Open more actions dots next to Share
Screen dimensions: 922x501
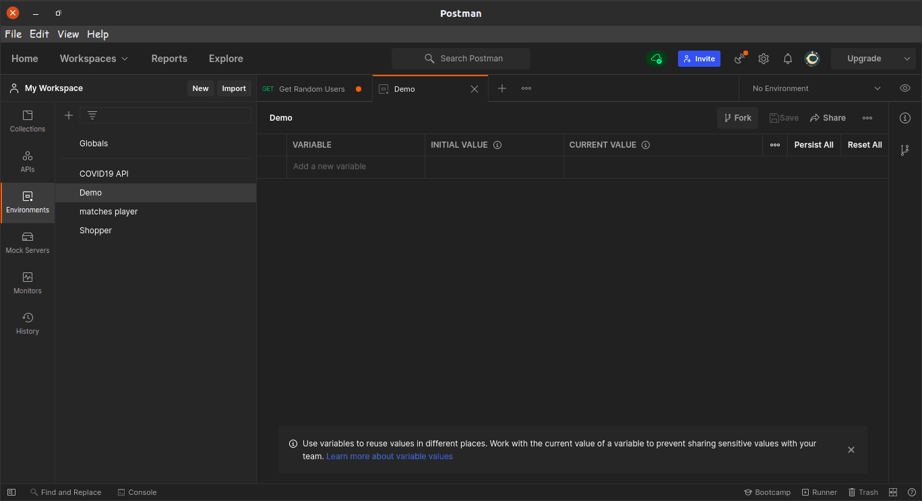tap(867, 118)
